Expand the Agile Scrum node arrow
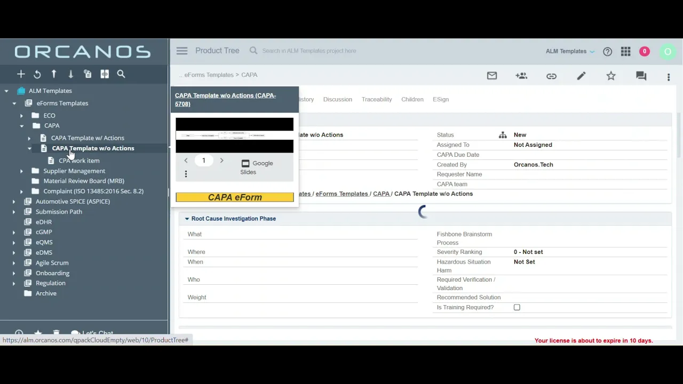683x384 pixels. pos(14,263)
